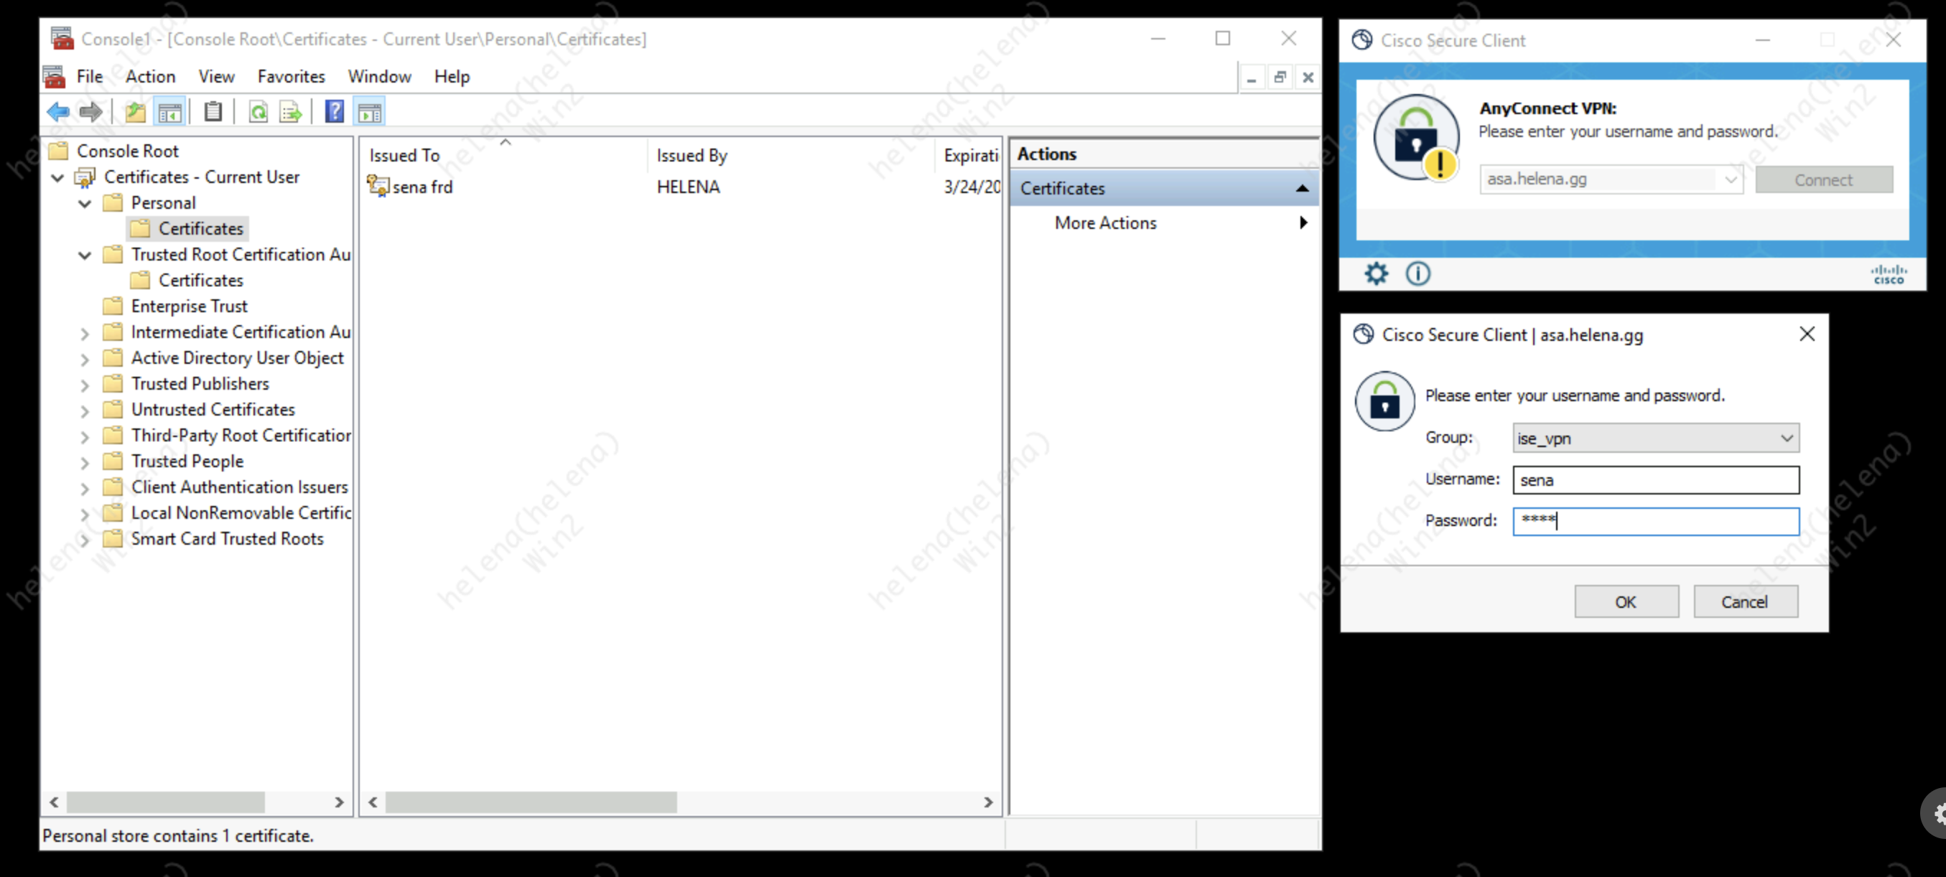The height and width of the screenshot is (877, 1946).
Task: Click the Export List toolbar icon
Action: (291, 113)
